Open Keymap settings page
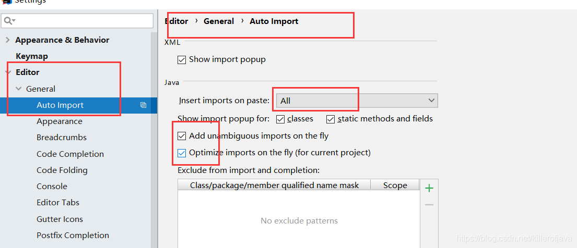This screenshot has width=577, height=248. pos(32,56)
